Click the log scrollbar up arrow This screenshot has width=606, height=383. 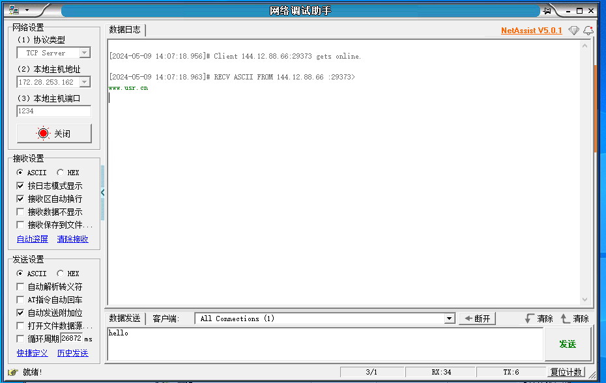(584, 46)
